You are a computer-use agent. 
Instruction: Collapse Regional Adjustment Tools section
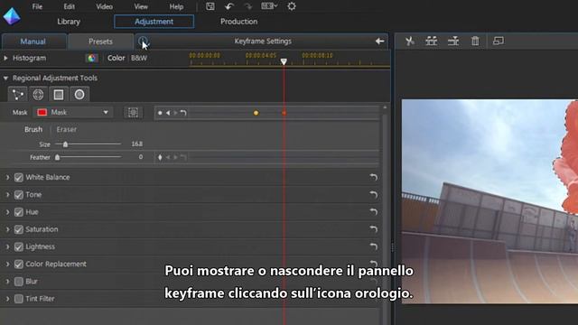pos(5,79)
